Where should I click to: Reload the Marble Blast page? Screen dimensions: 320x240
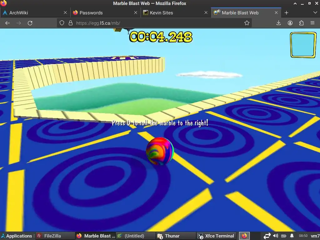click(30, 23)
